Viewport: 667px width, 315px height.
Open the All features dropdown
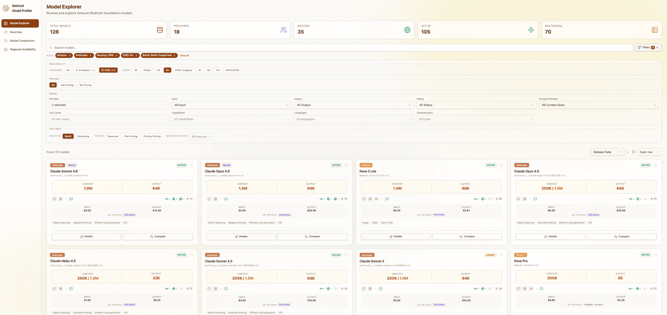pos(201,137)
